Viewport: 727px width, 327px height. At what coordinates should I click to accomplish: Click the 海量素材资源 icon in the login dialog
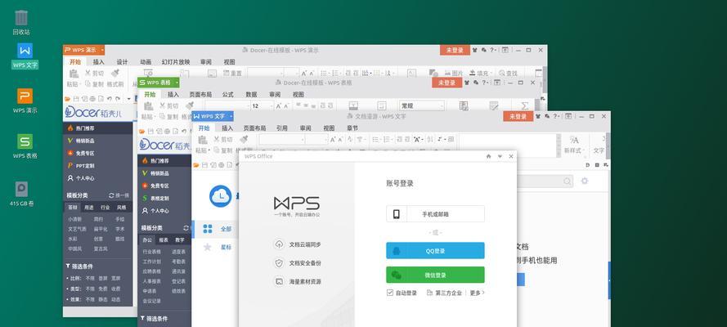click(x=279, y=281)
